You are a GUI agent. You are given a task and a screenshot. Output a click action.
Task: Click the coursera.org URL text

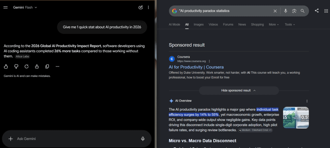(x=191, y=61)
